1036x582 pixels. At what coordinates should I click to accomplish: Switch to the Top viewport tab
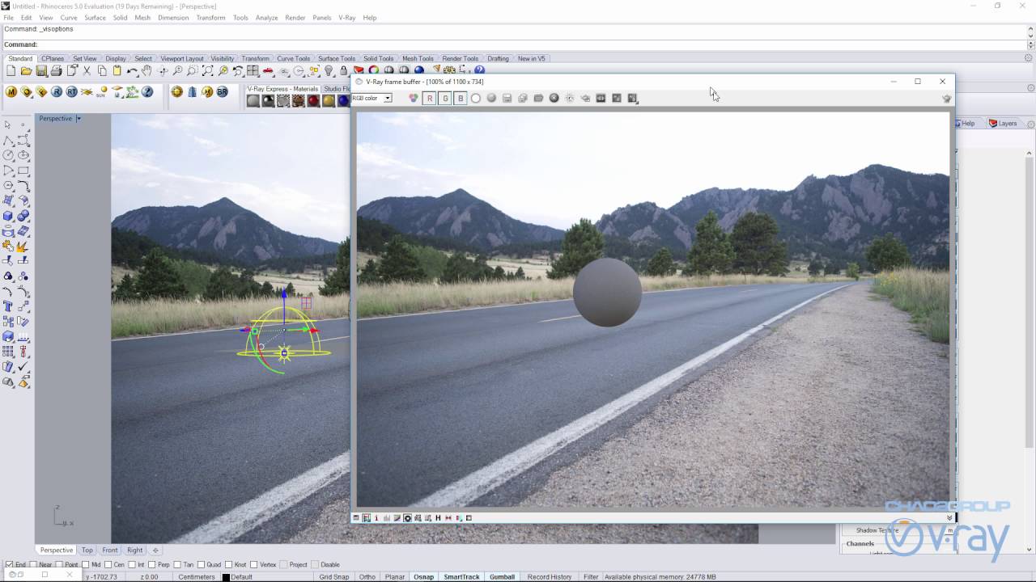coord(87,550)
